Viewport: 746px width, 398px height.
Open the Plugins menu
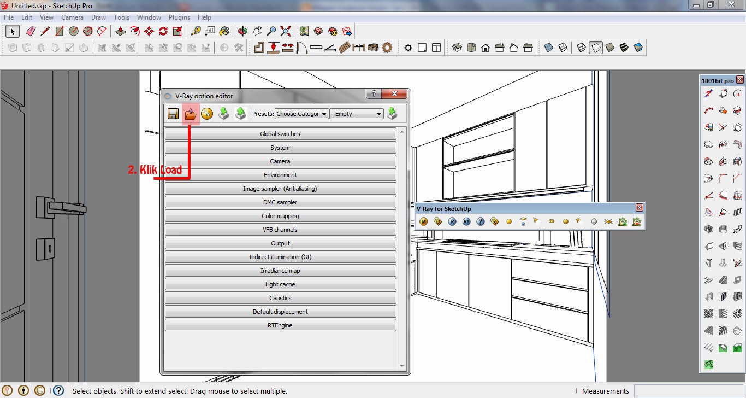[x=179, y=17]
